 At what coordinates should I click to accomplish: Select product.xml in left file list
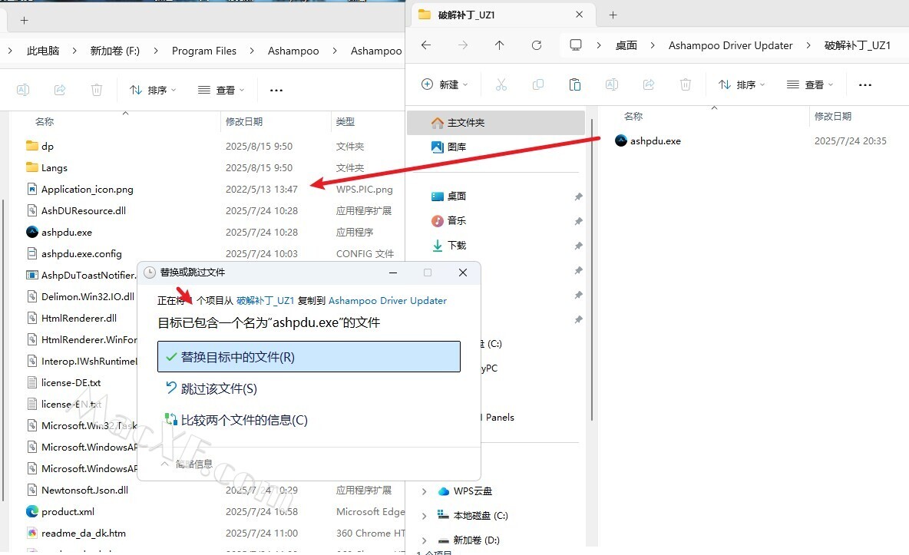[61, 511]
